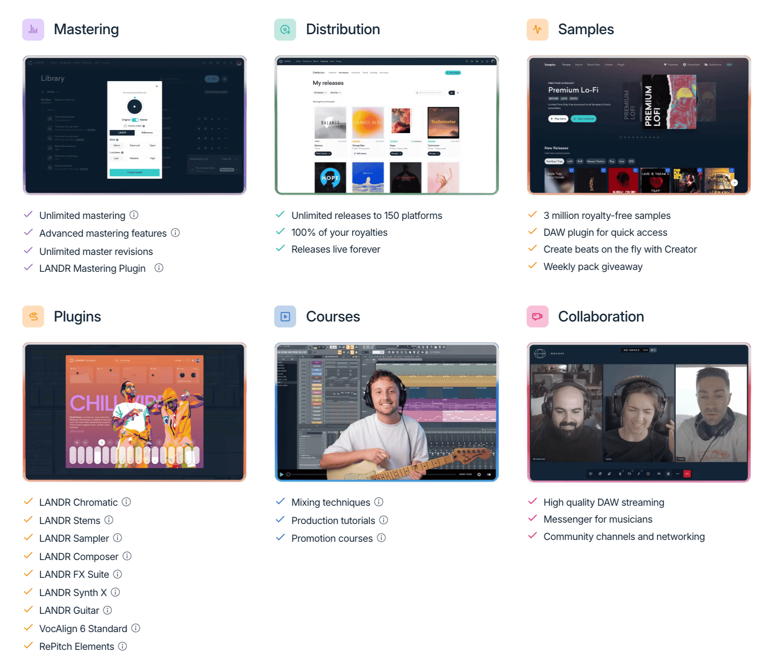771x664 pixels.
Task: Open the Mastering library screenshot
Action: pyautogui.click(x=134, y=125)
